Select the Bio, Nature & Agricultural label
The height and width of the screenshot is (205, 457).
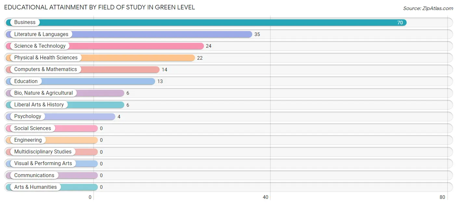click(x=44, y=93)
